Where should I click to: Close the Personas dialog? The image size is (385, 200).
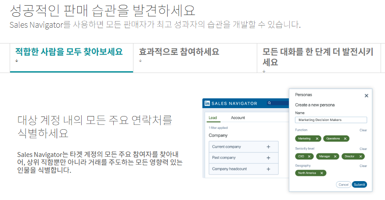point(366,95)
